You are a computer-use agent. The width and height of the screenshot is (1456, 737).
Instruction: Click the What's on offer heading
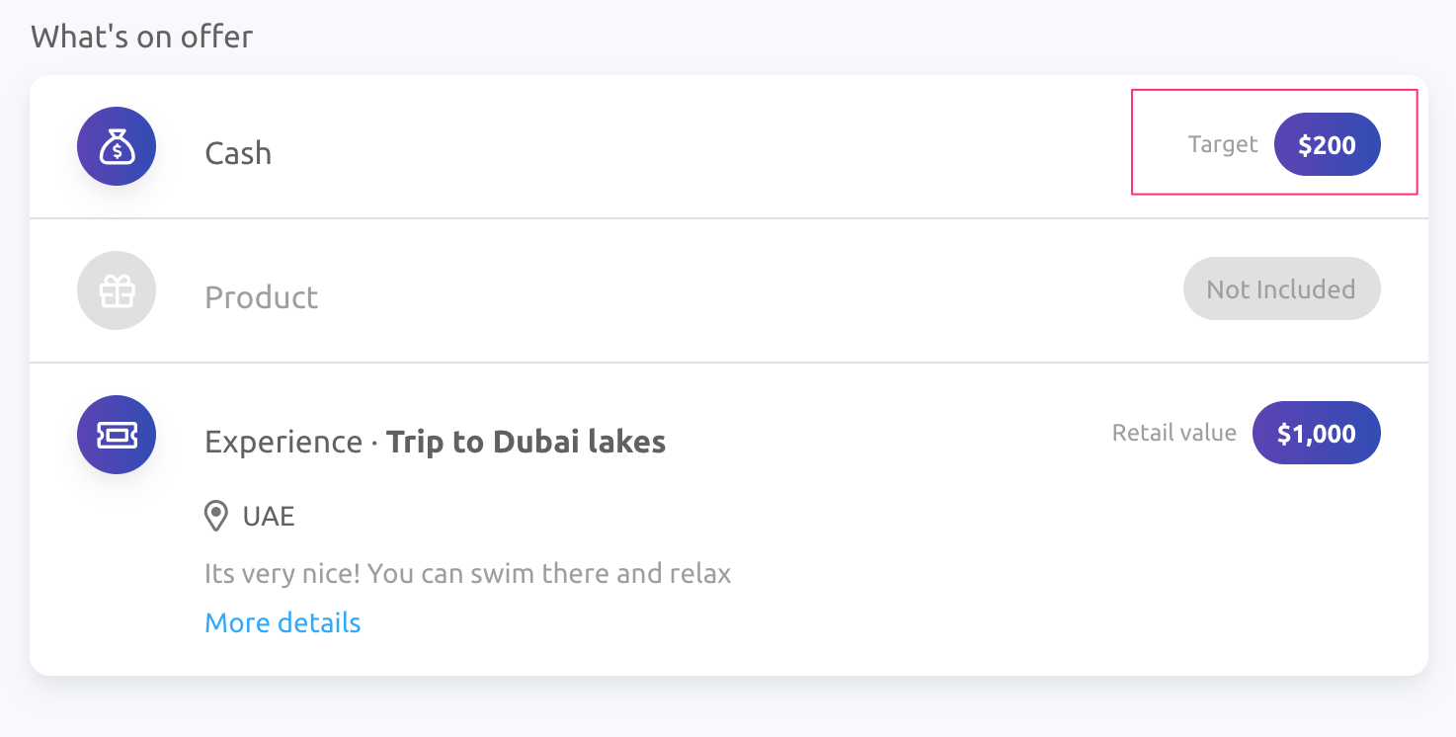click(x=141, y=37)
